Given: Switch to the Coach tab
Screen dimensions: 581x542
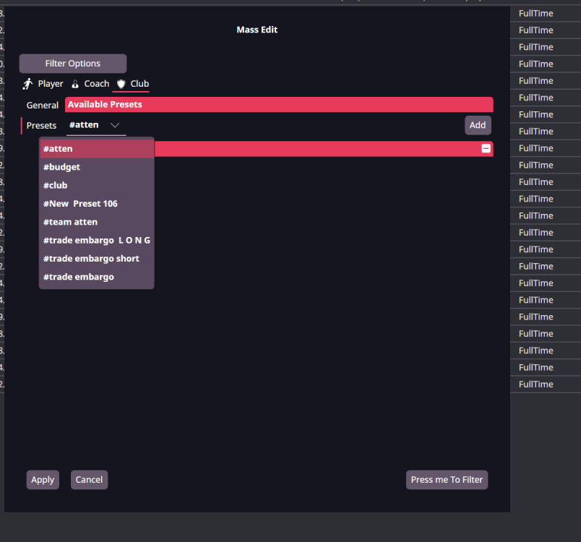Looking at the screenshot, I should coord(97,84).
